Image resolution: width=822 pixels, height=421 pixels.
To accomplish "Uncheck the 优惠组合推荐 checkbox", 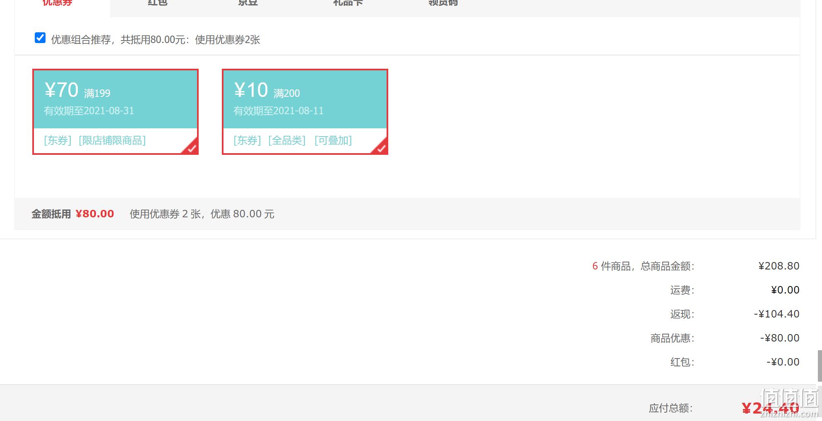I will point(40,38).
